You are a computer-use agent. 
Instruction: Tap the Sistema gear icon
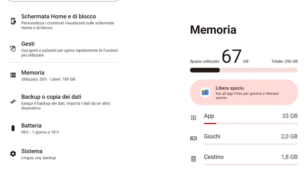click(13, 154)
